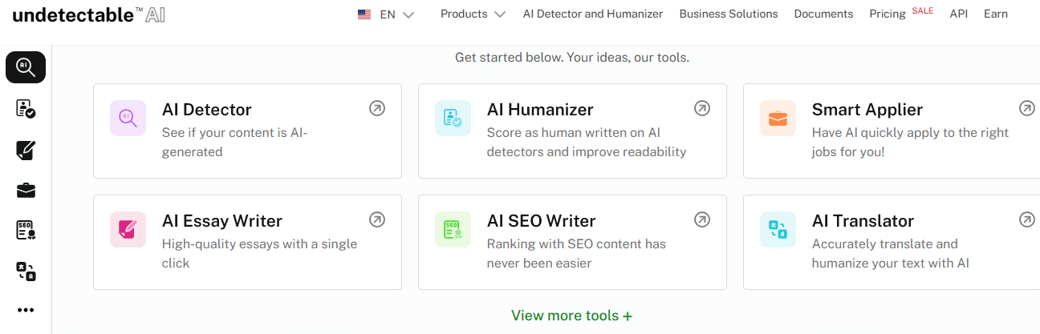Screen dimensions: 1040x334
Task: Click 'Ranking with SEO content' description text
Action: point(576,253)
